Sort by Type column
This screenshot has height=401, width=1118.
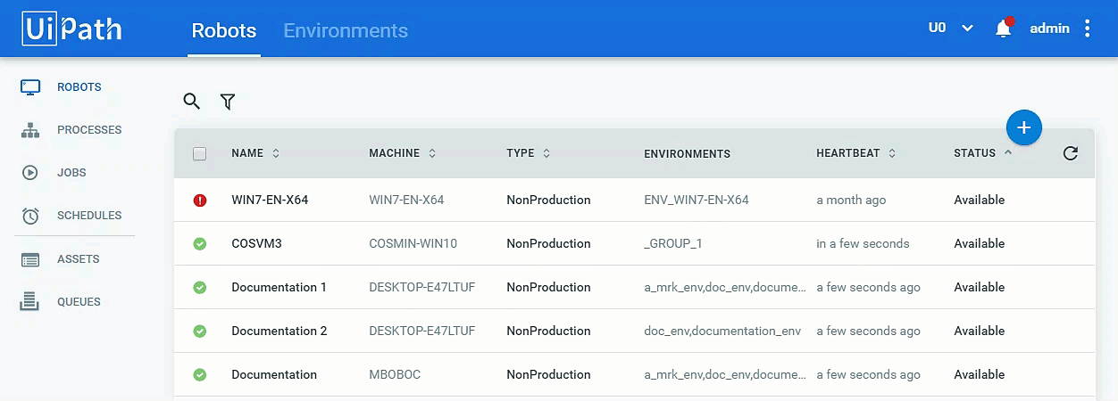click(529, 153)
